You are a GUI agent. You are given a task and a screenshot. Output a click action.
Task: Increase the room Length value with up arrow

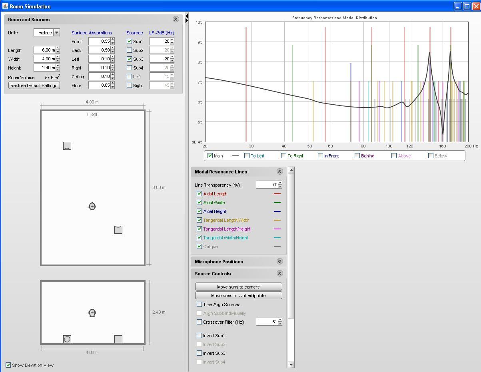click(58, 48)
